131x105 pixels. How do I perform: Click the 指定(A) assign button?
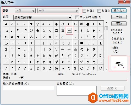(112, 88)
